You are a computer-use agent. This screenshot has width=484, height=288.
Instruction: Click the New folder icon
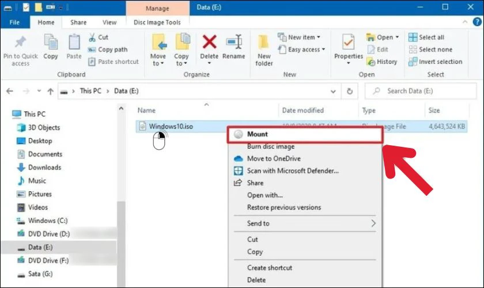[264, 43]
